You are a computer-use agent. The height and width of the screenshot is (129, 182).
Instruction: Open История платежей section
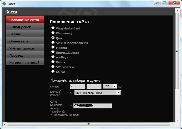click(25, 62)
